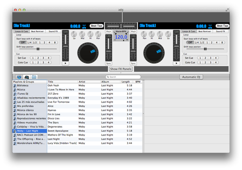The height and width of the screenshot is (170, 242).
Task: Click left deck Beat Tap button
Action: pos(96,26)
